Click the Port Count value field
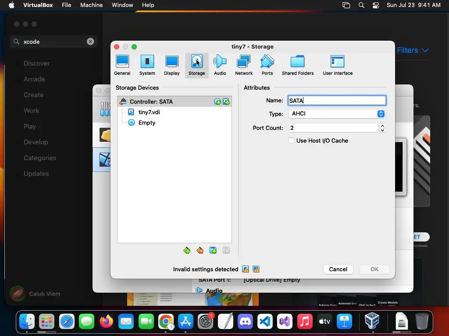449x336 pixels. [334, 128]
